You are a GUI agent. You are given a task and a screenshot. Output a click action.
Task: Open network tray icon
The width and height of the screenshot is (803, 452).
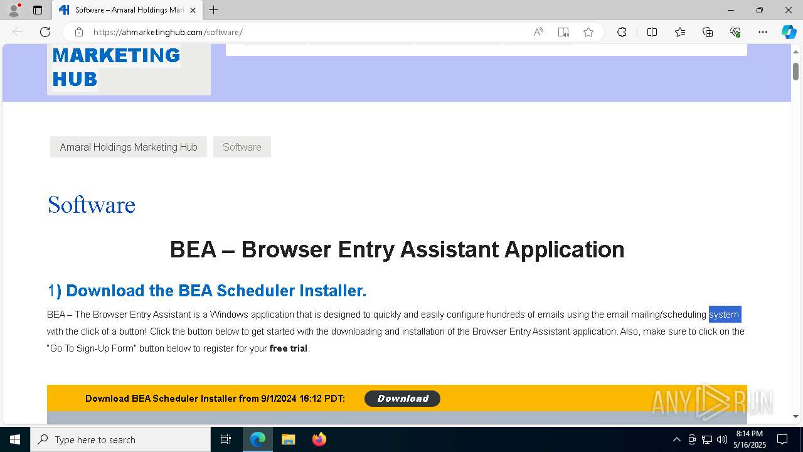click(707, 439)
